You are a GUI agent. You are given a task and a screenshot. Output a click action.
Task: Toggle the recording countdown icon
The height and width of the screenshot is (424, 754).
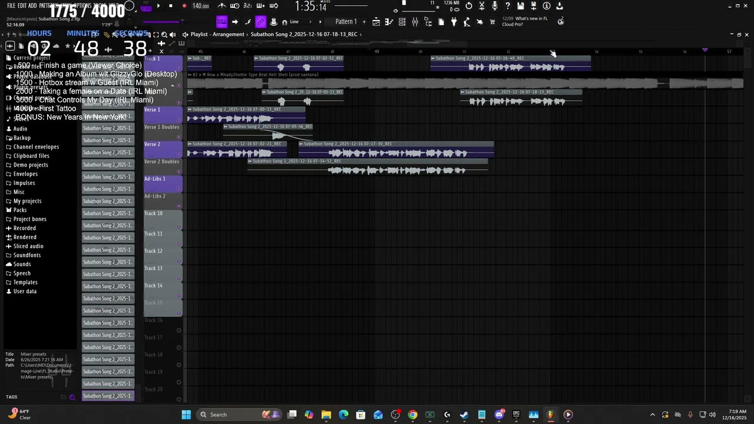[x=247, y=6]
